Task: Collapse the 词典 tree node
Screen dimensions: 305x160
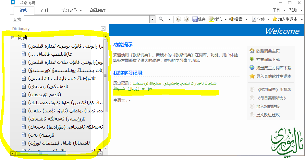Action: pos(13,38)
